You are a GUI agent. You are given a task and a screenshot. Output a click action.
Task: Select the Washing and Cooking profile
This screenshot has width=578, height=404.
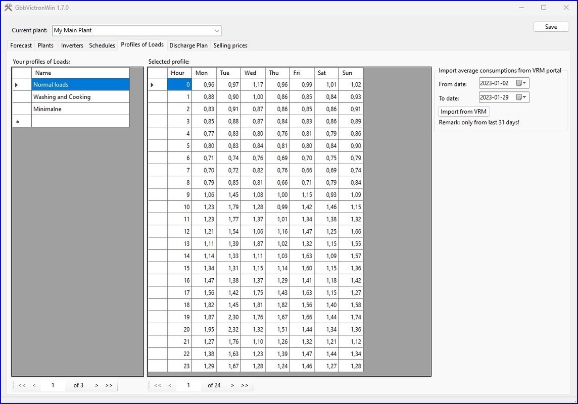(x=62, y=97)
